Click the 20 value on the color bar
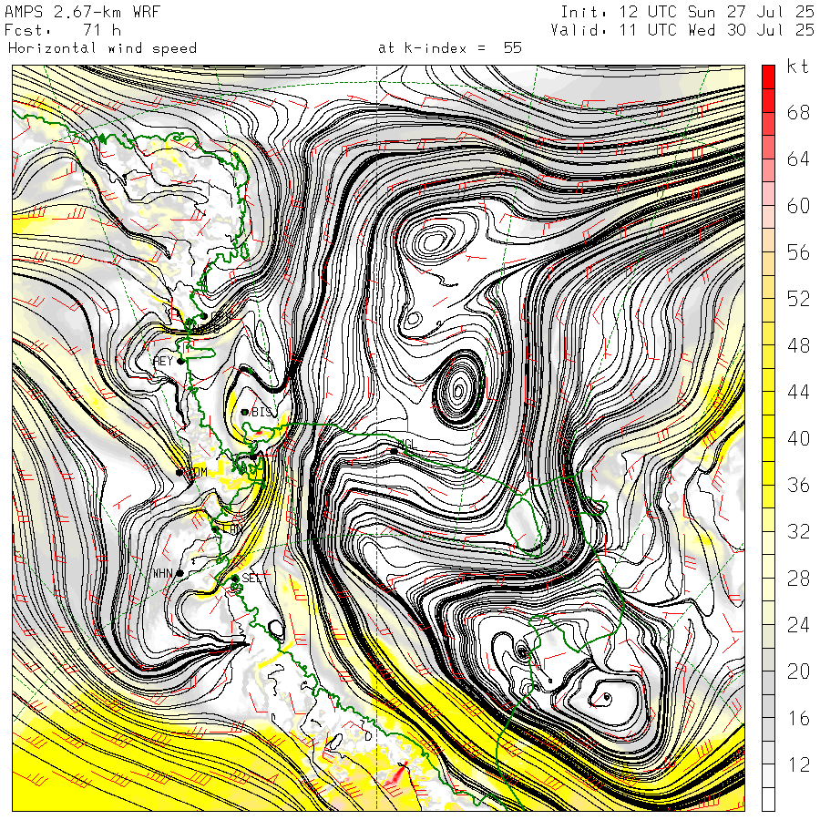This screenshot has width=820, height=820. pos(798,671)
